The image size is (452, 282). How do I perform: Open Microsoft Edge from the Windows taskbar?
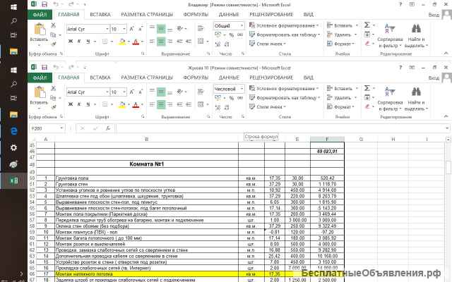point(13,131)
